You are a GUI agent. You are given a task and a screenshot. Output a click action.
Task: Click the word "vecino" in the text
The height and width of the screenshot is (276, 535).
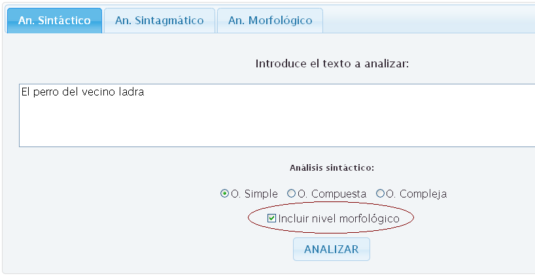[x=98, y=92]
